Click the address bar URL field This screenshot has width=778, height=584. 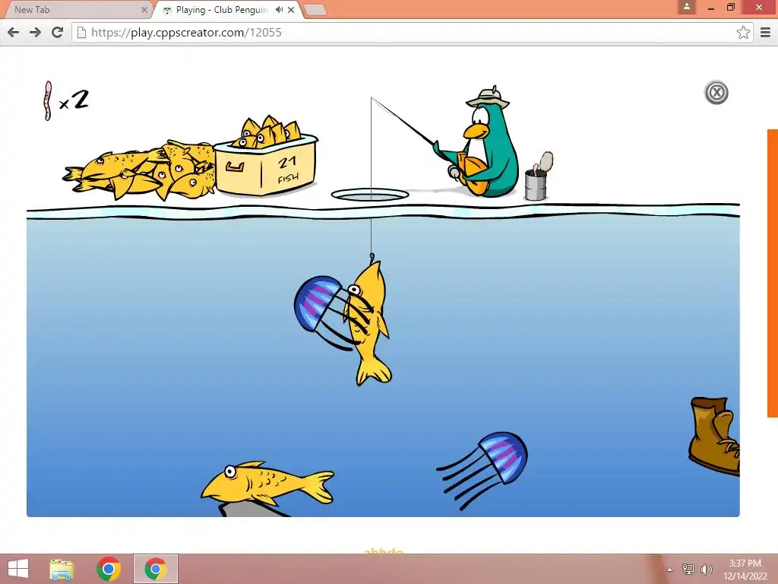412,32
